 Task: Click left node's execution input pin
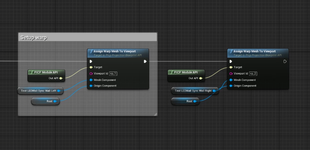pos(91,61)
